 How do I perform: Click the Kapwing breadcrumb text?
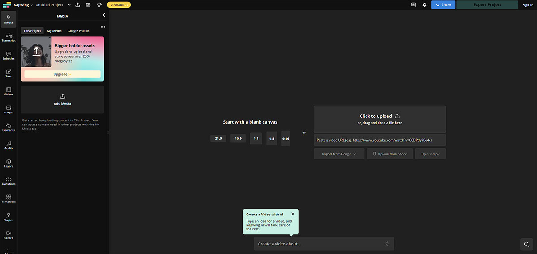(x=21, y=4)
